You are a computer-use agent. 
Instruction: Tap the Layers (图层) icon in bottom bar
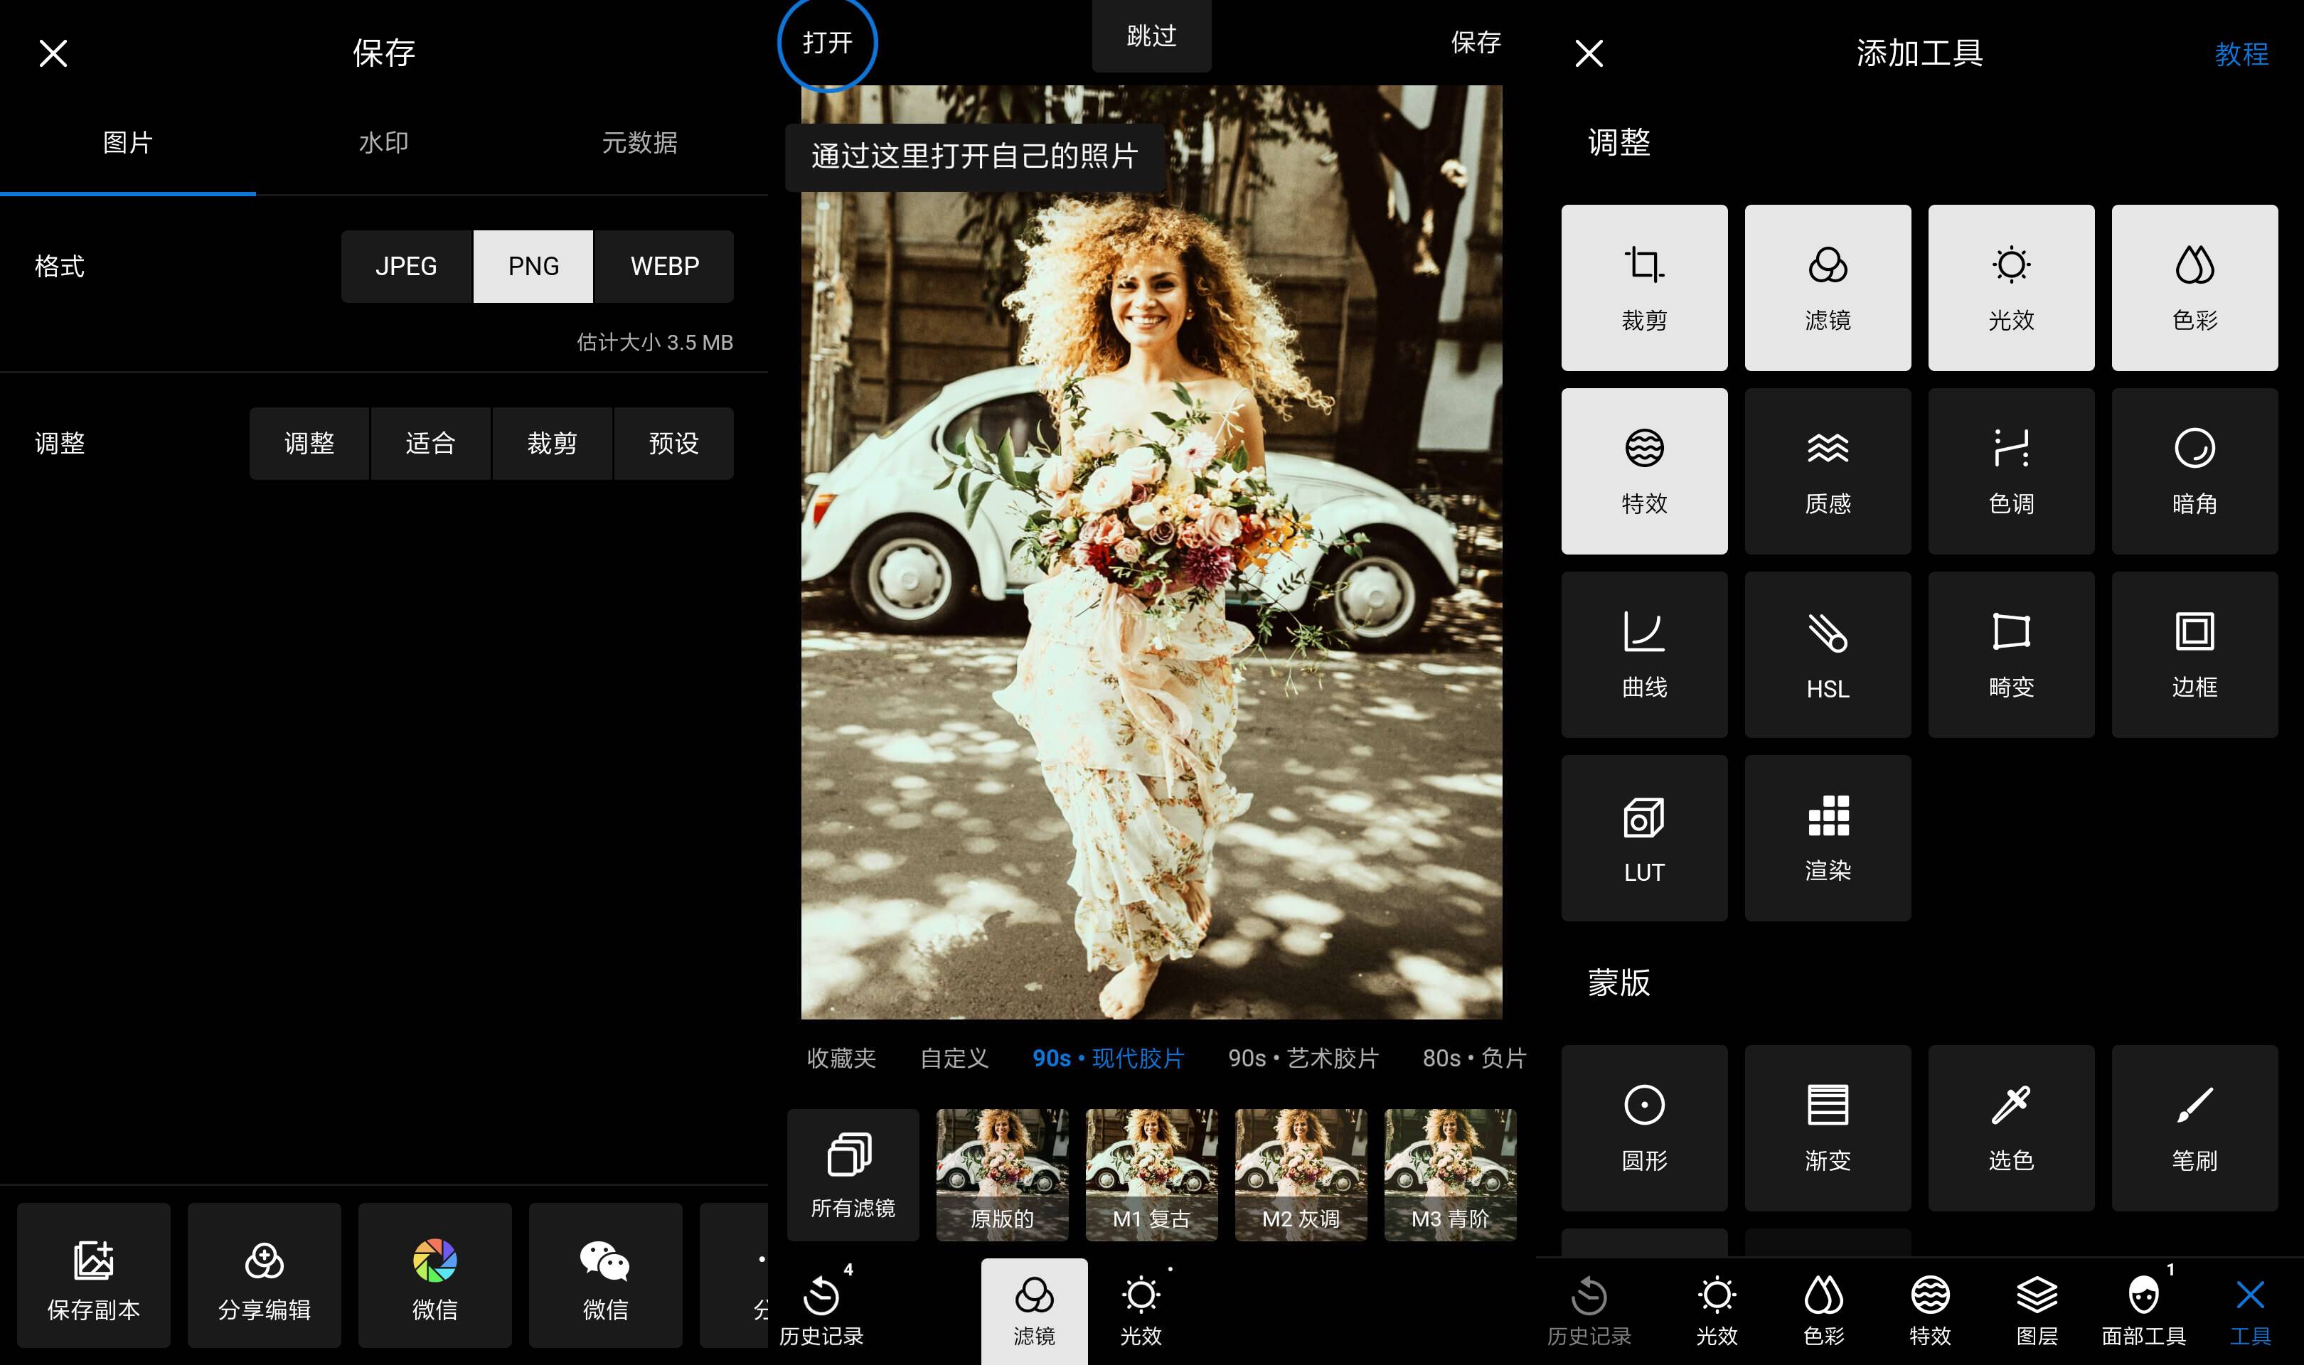(2037, 1311)
